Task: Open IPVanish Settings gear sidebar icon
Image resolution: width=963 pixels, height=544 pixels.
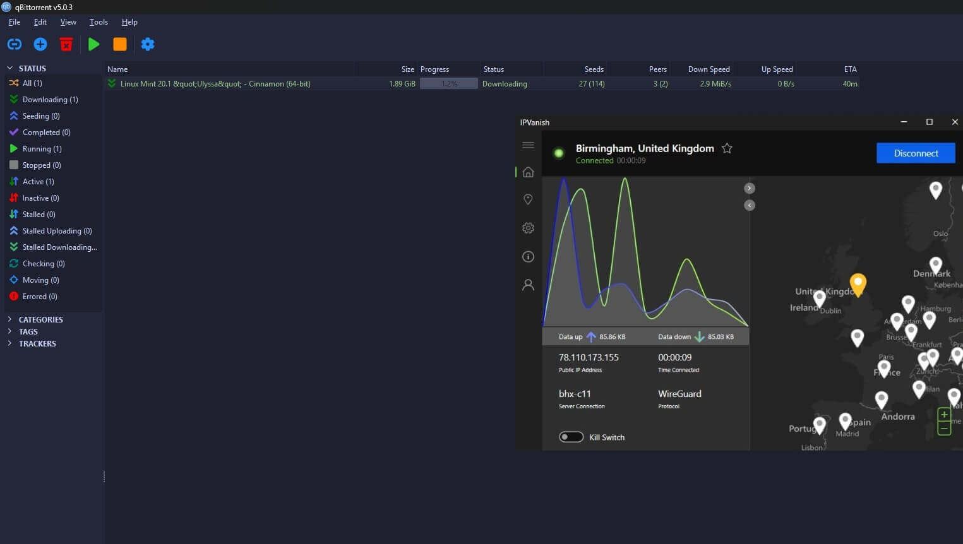Action: pyautogui.click(x=529, y=228)
